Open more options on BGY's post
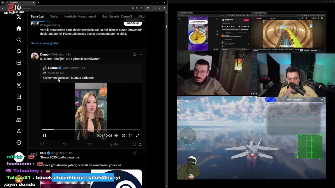The width and height of the screenshot is (335, 188). [x=140, y=153]
